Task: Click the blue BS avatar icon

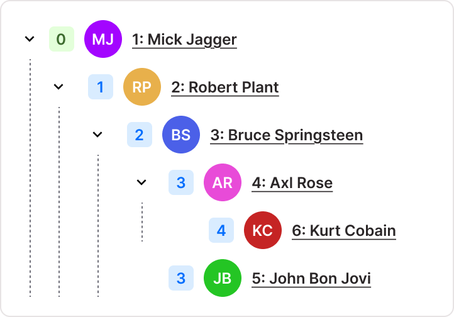Action: [x=181, y=135]
